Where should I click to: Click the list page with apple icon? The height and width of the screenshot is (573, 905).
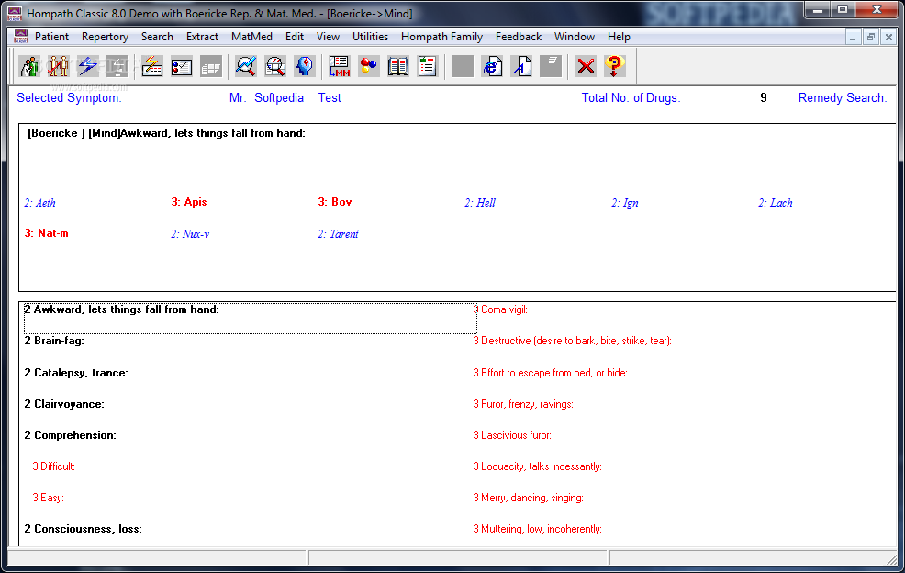(427, 66)
